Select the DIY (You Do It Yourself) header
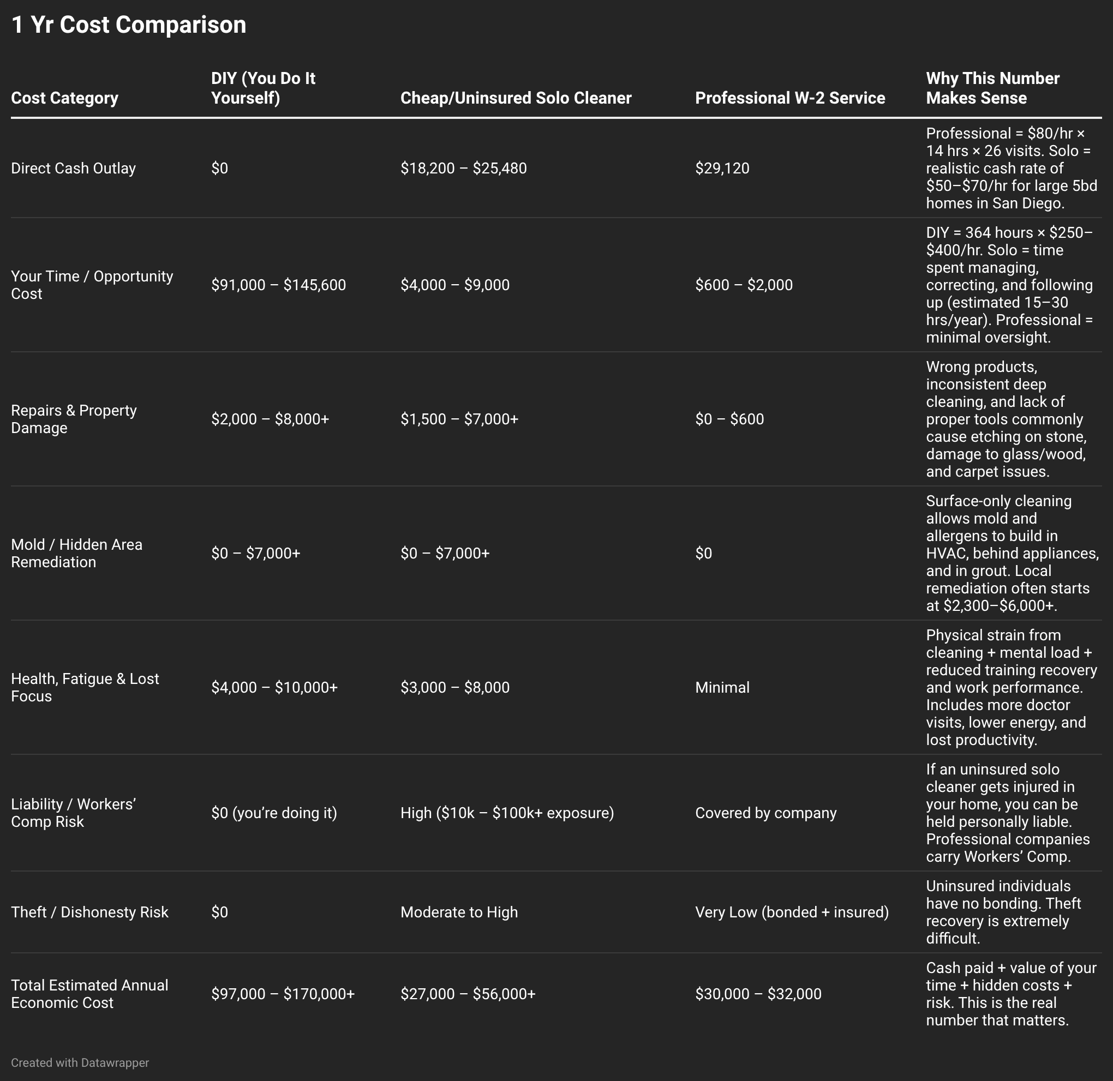 coord(263,88)
